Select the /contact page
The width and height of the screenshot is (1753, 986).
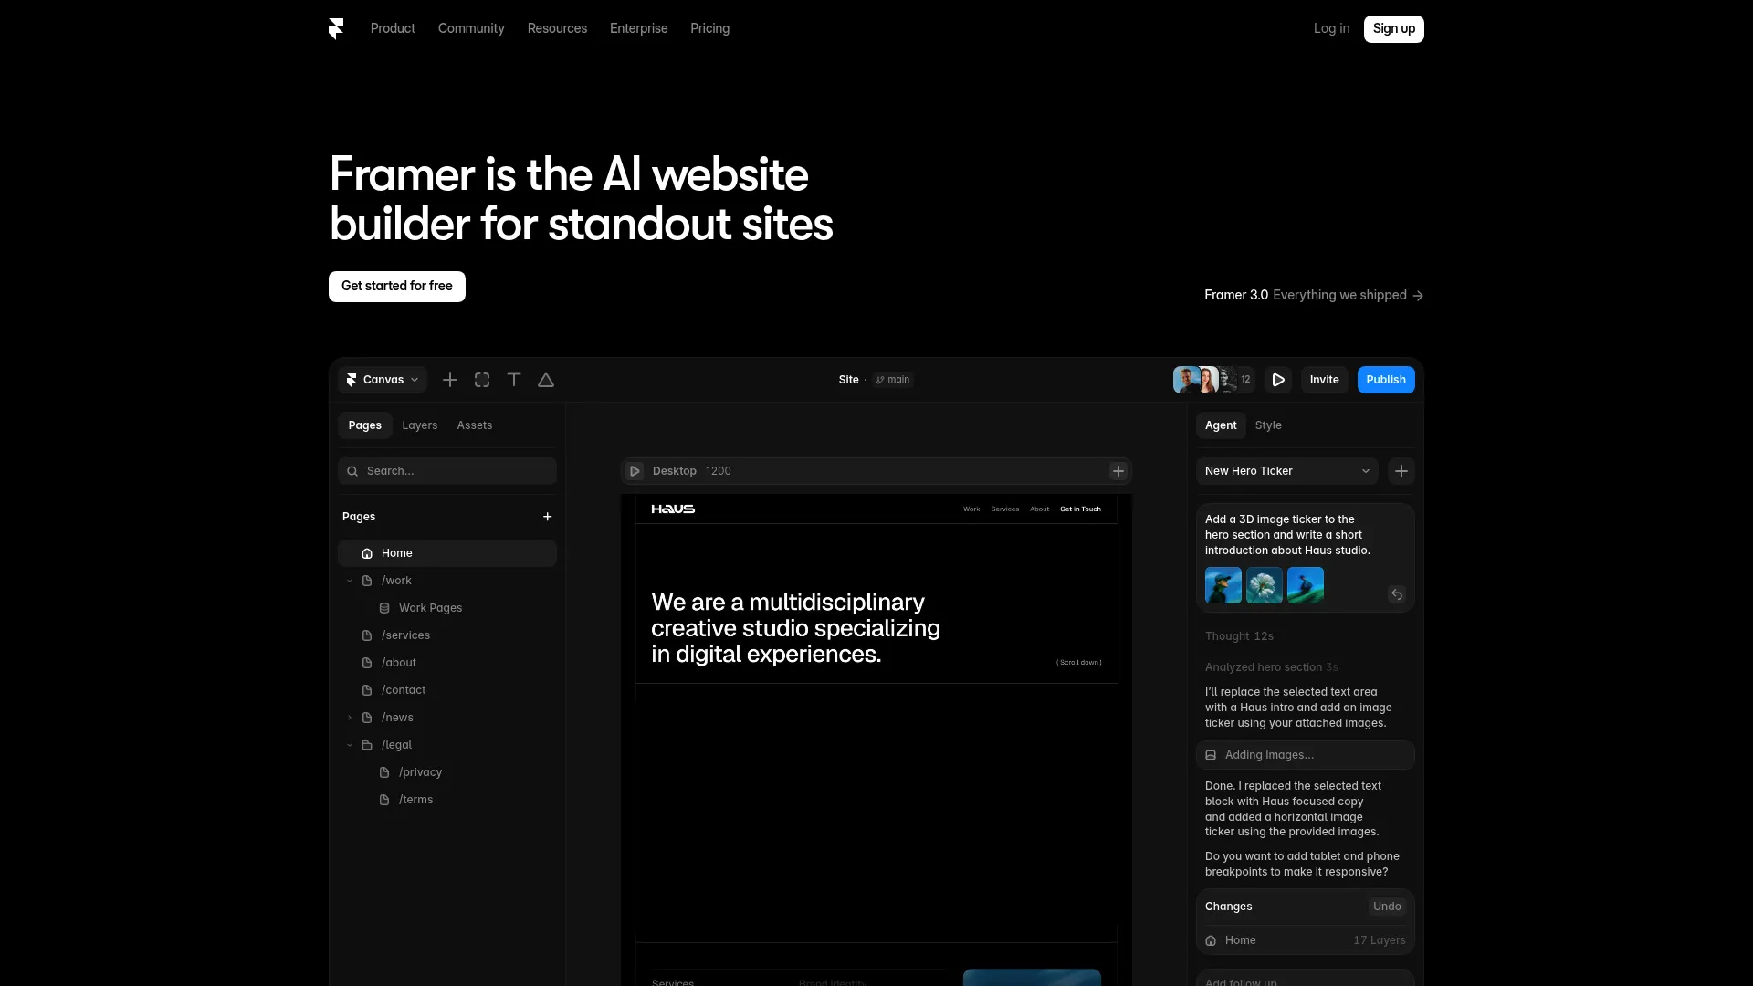coord(447,690)
